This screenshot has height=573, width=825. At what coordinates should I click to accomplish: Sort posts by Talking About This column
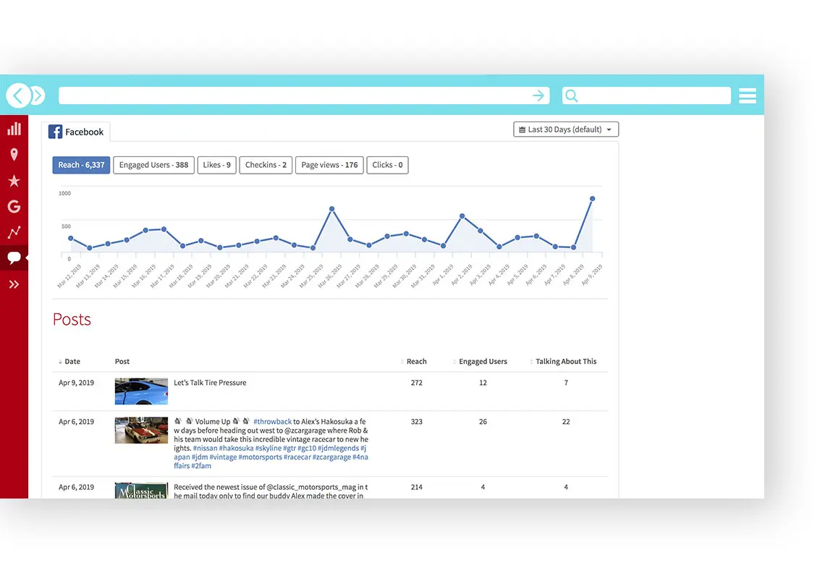[565, 362]
